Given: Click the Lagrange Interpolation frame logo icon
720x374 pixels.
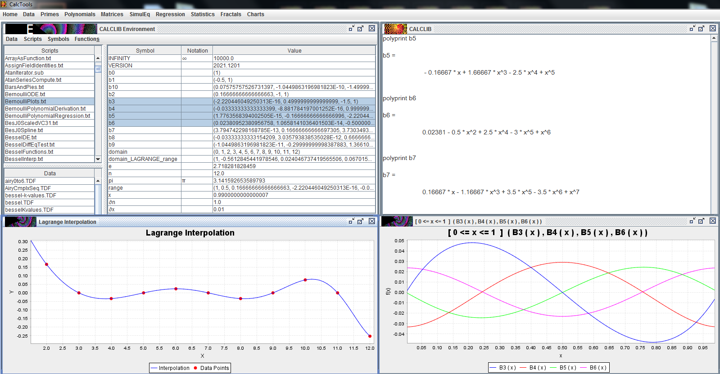Looking at the screenshot, I should click(x=21, y=222).
